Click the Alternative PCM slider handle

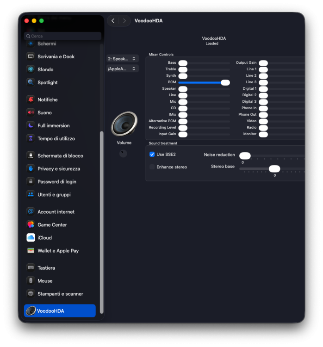183,122
